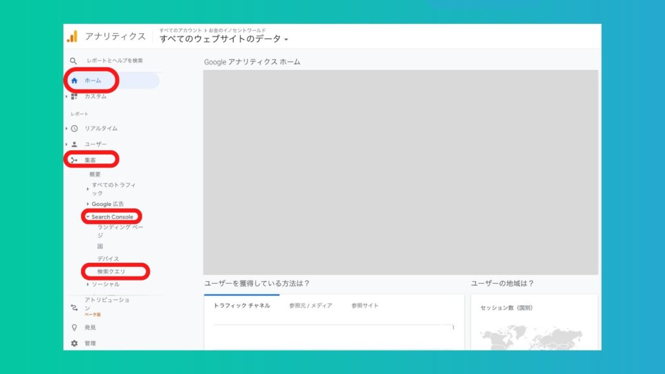
Task: Click the お金のイノセントワールド breadcrumb link
Action: click(x=237, y=31)
